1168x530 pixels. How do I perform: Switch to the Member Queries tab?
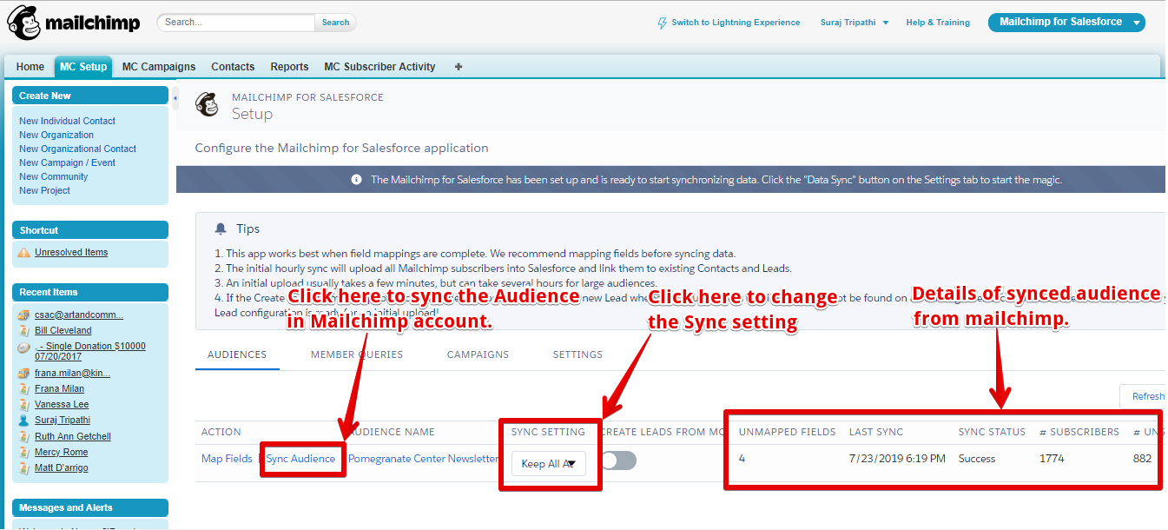[x=357, y=354]
